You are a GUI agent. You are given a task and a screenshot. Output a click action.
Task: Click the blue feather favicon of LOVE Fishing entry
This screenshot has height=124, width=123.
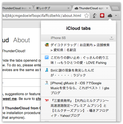(47, 57)
